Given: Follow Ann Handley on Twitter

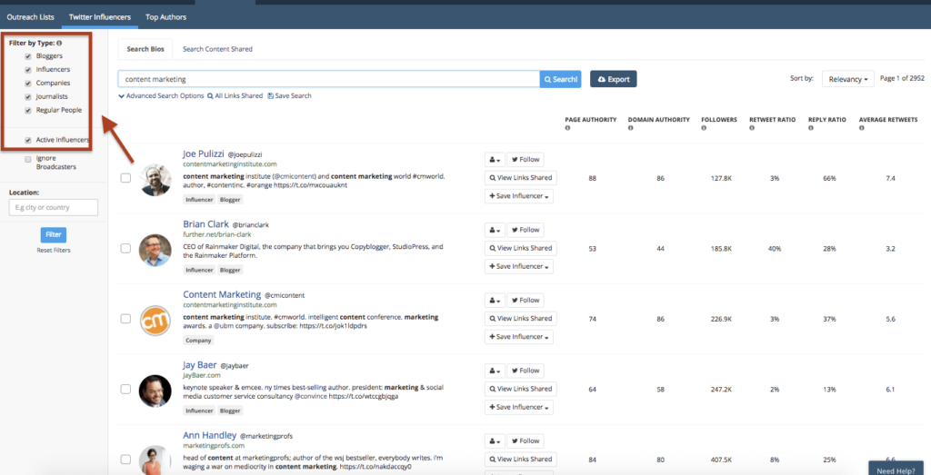Looking at the screenshot, I should click(x=525, y=441).
